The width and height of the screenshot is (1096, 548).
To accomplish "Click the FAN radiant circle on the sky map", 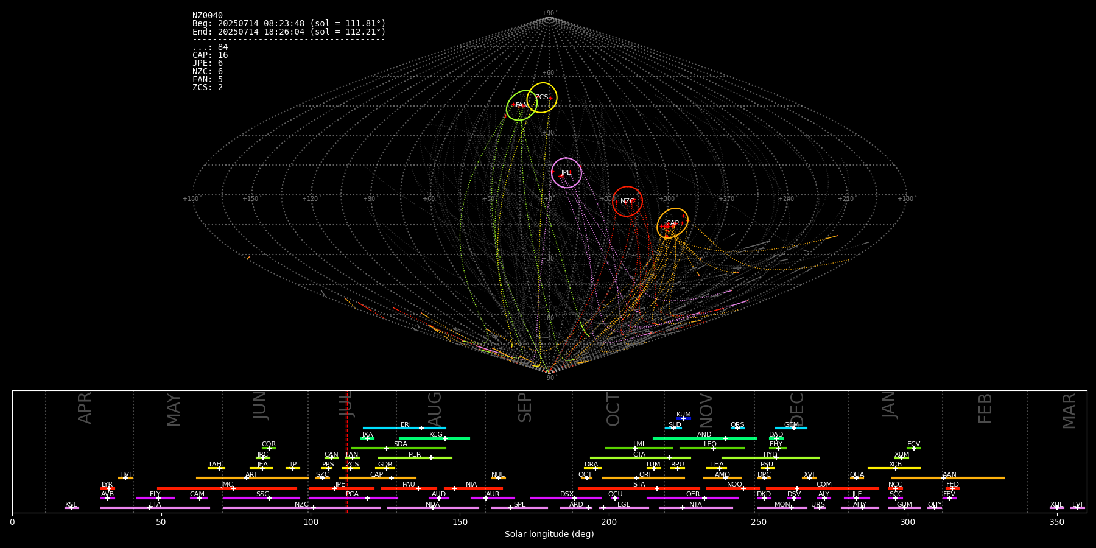I will pos(522,105).
